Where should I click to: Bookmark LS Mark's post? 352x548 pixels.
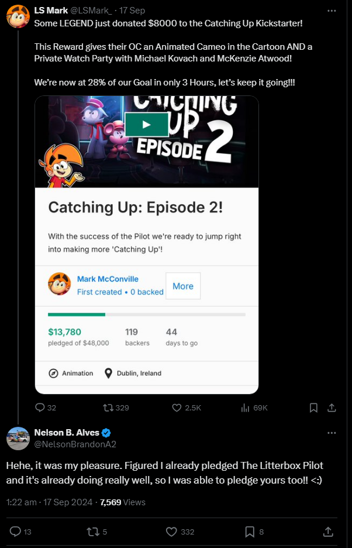313,407
